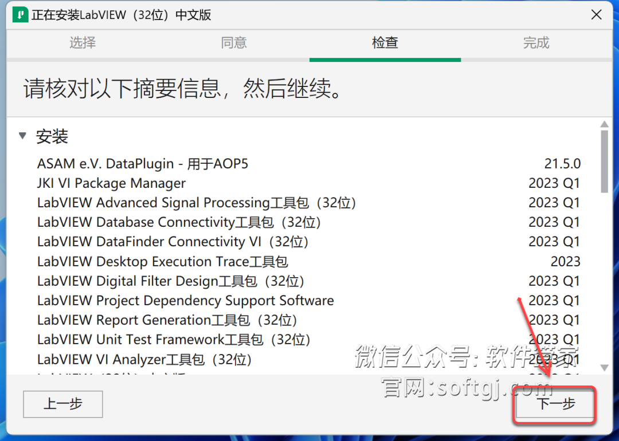Click the 下一步 button

pos(554,404)
